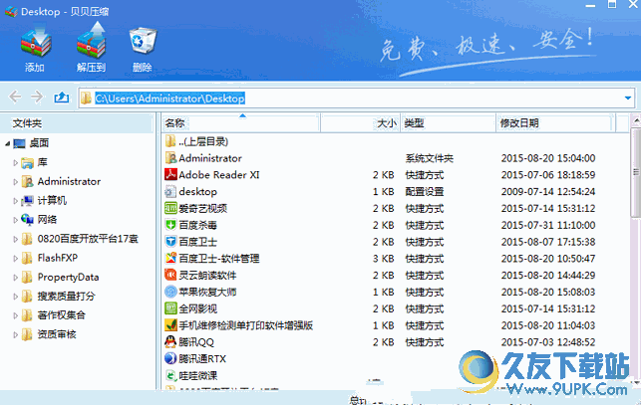Go up one folder level icon
641x405 pixels.
[62, 98]
